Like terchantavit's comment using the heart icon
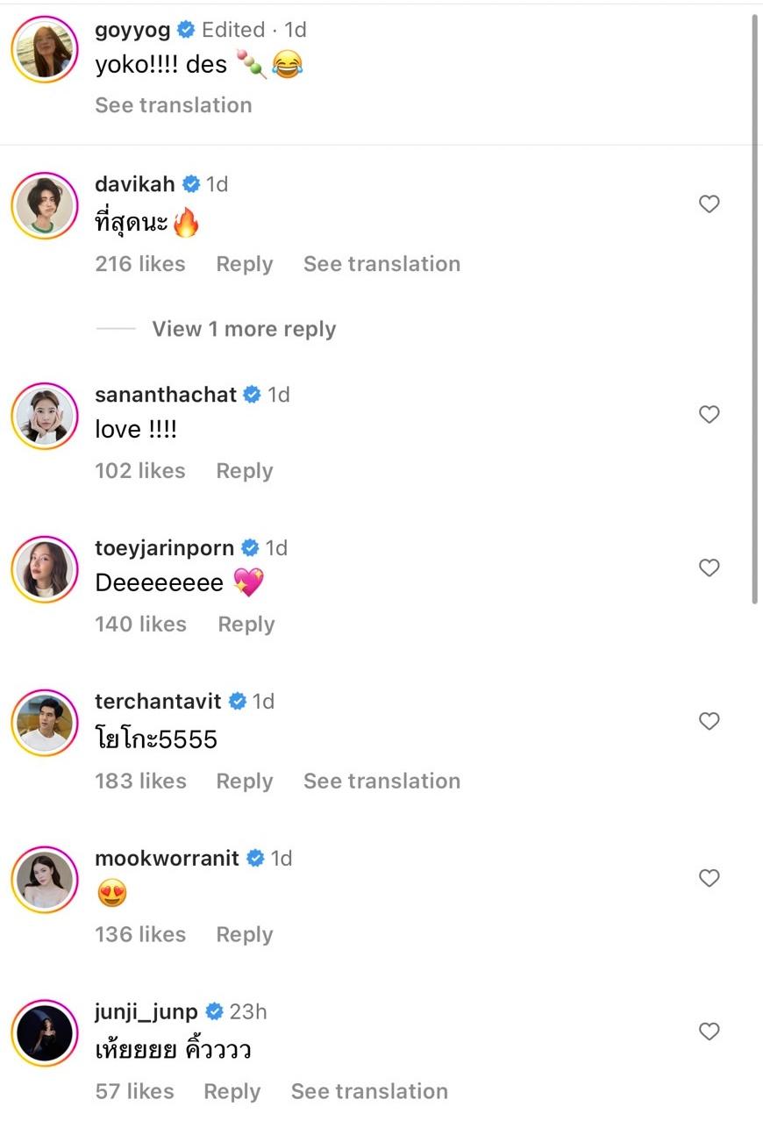763x1135 pixels. tap(709, 722)
